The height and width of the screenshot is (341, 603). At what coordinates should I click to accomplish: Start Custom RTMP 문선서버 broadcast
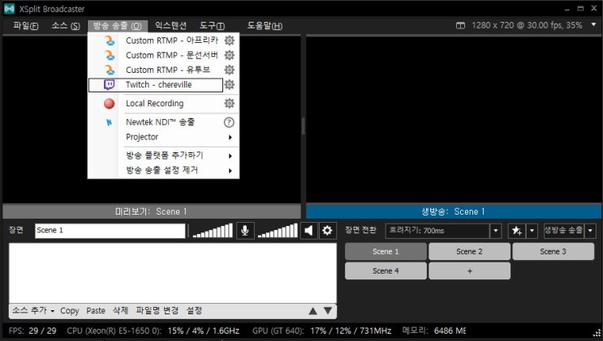tap(171, 55)
